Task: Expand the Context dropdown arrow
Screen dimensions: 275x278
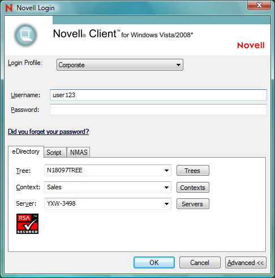Action: (166, 188)
